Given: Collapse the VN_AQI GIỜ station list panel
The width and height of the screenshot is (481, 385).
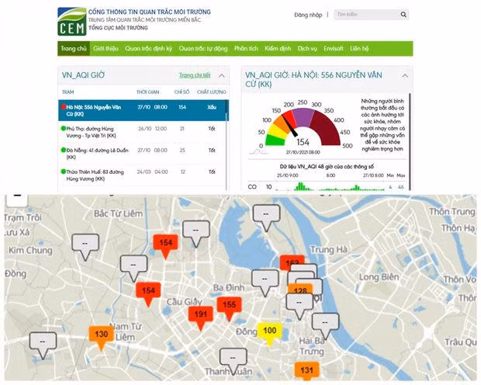Looking at the screenshot, I should (x=222, y=76).
